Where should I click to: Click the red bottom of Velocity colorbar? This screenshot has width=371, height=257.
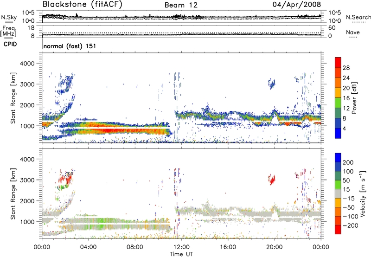point(338,230)
